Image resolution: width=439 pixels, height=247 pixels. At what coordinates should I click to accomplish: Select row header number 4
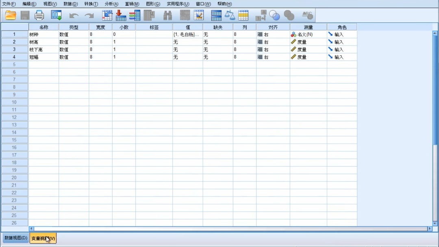tap(14, 57)
